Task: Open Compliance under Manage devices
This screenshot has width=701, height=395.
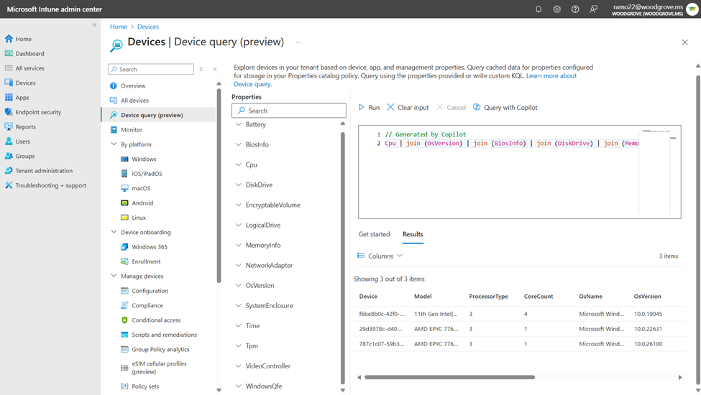Action: [x=147, y=306]
